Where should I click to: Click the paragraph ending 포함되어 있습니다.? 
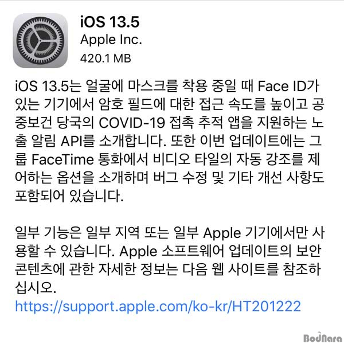(169, 141)
